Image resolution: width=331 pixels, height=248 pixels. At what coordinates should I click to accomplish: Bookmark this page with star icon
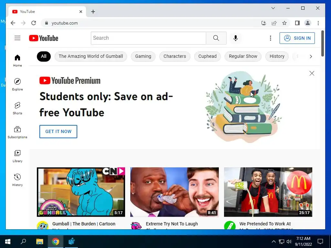(x=284, y=23)
